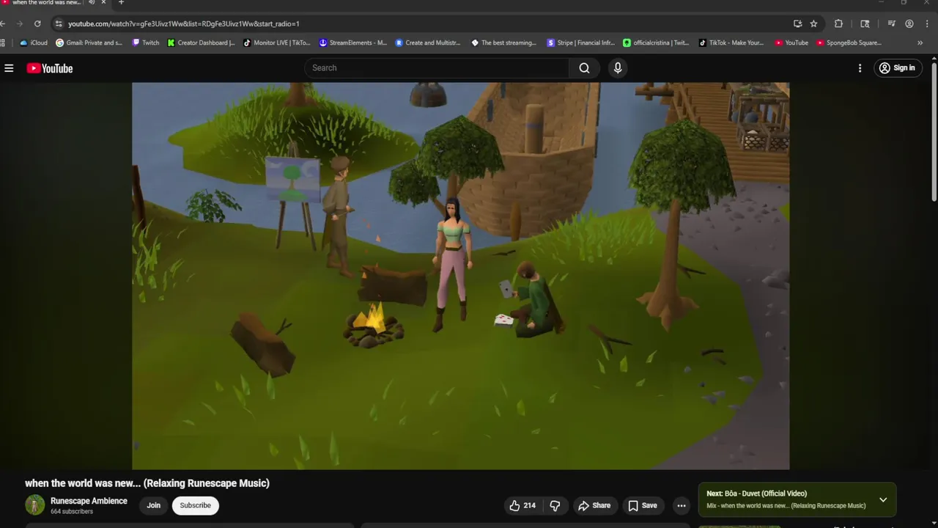
Task: Go forward in browser history
Action: [20, 23]
